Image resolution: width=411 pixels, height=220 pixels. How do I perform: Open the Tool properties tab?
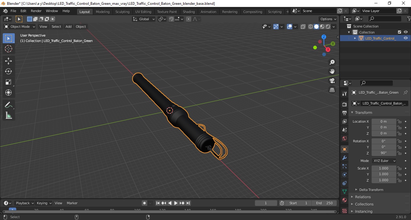pos(345,93)
